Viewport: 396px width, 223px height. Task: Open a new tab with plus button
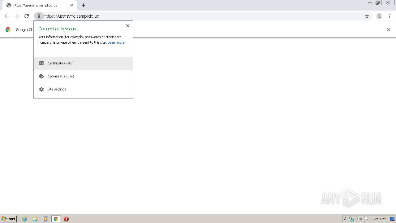click(x=84, y=5)
